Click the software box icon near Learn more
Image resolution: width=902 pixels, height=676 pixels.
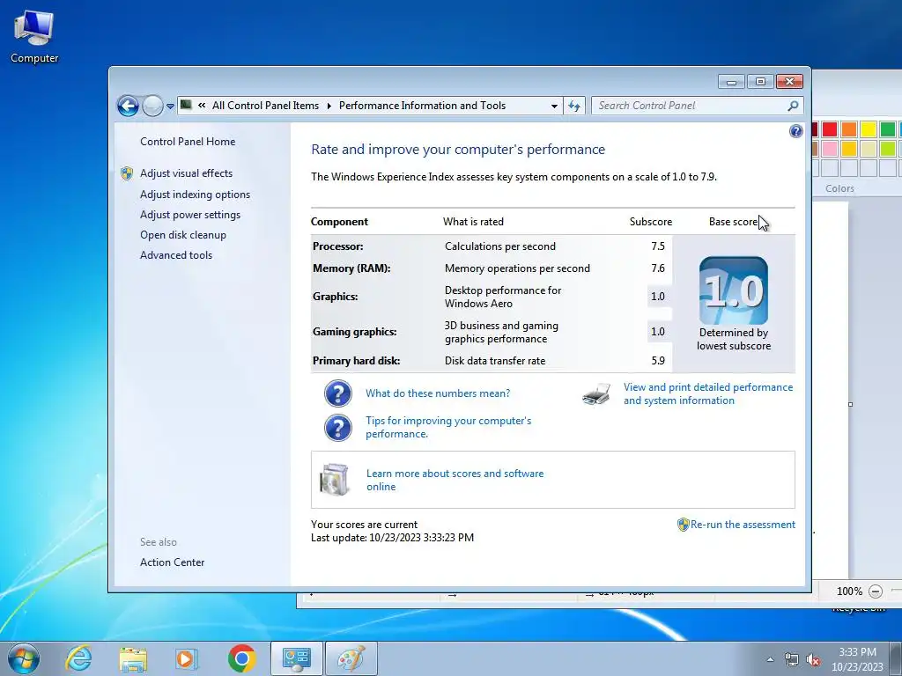tap(335, 480)
